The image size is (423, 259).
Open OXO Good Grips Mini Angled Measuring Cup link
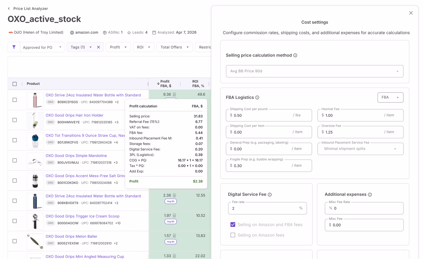tap(85, 256)
